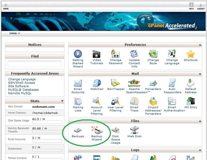Image resolution: width=207 pixels, height=160 pixels.
Task: Collapse the Mail section arrow
Action: point(200,74)
